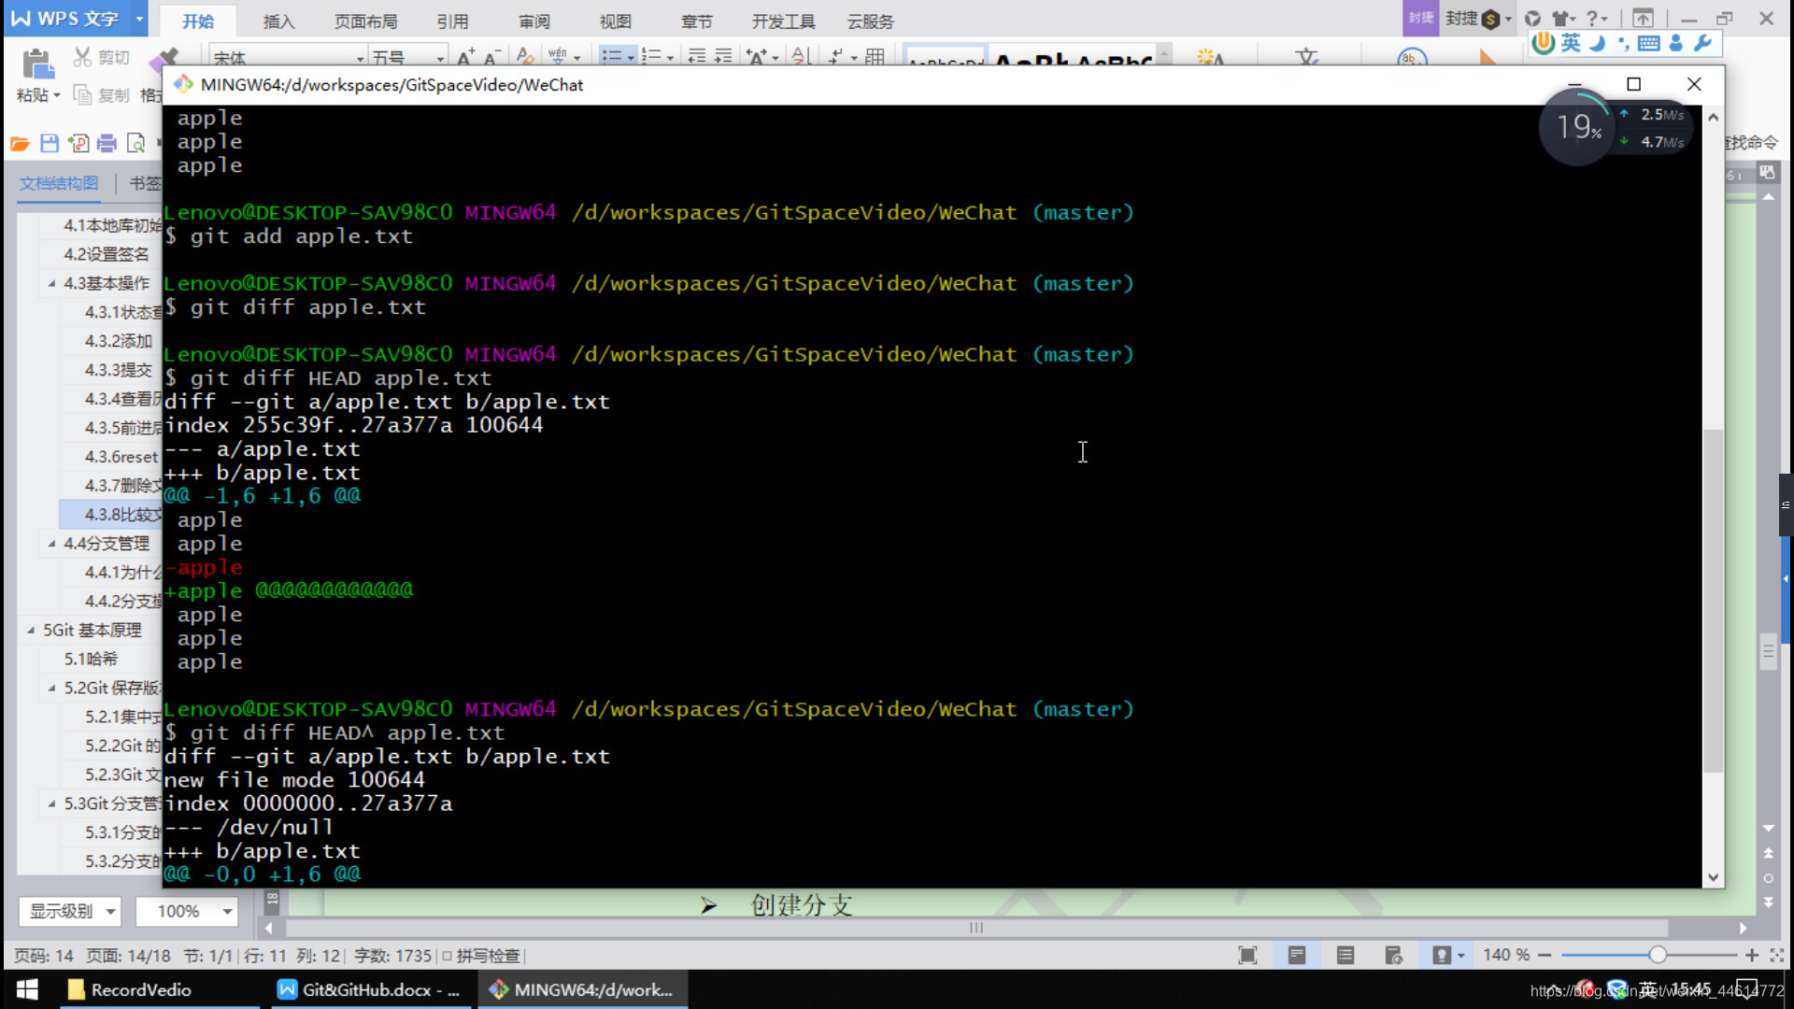
Task: Click the Cut scissors icon
Action: 83,58
